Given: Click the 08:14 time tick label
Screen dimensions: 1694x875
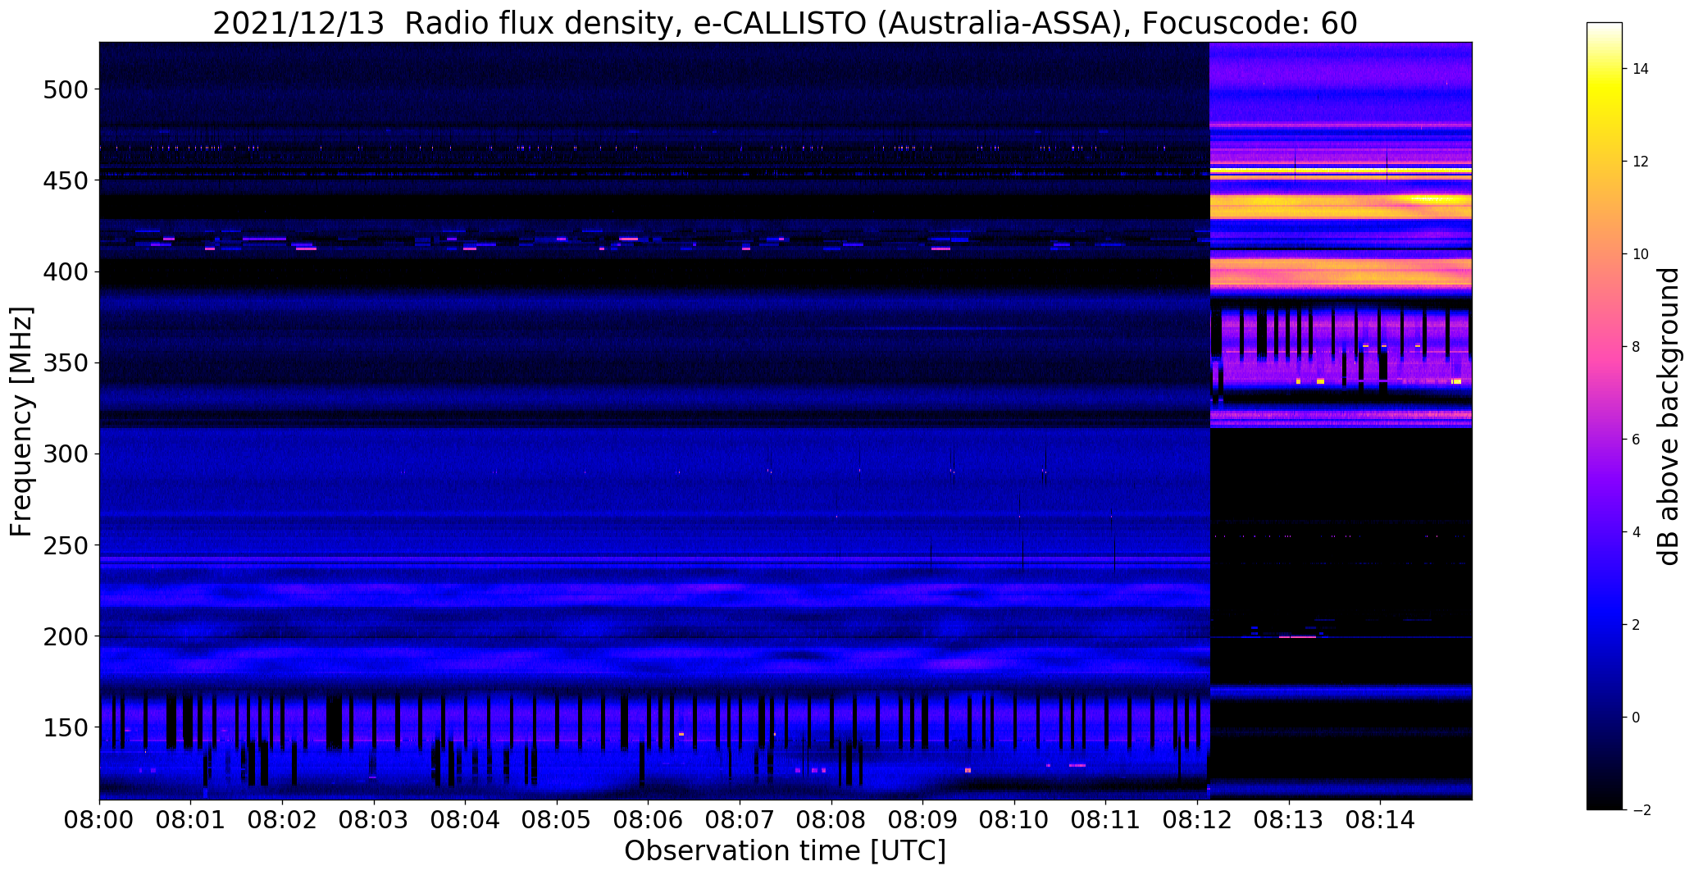Looking at the screenshot, I should (1380, 819).
